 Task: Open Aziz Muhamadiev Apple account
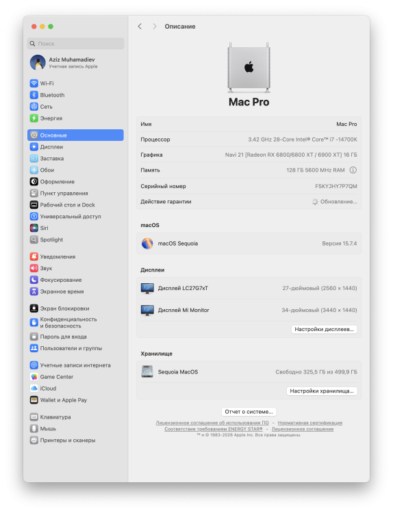(x=75, y=62)
